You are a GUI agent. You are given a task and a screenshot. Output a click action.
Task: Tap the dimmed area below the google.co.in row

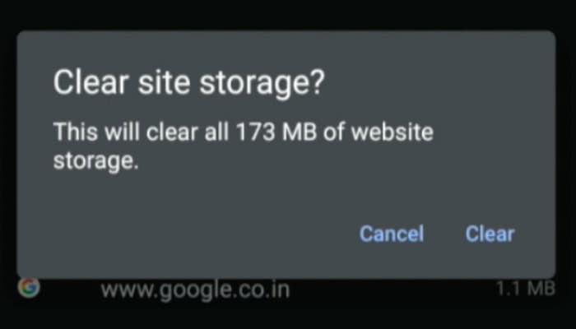click(288, 317)
